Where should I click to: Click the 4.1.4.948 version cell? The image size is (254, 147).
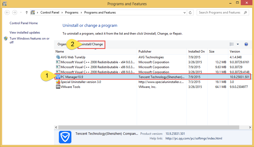pyautogui.click(x=236, y=57)
